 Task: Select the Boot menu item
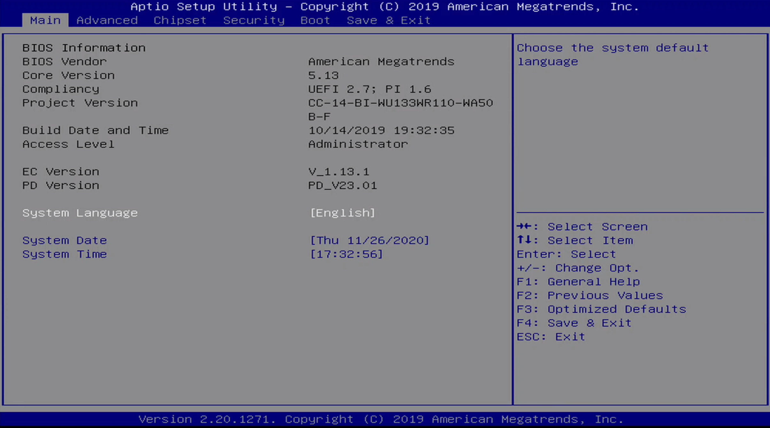click(x=315, y=19)
